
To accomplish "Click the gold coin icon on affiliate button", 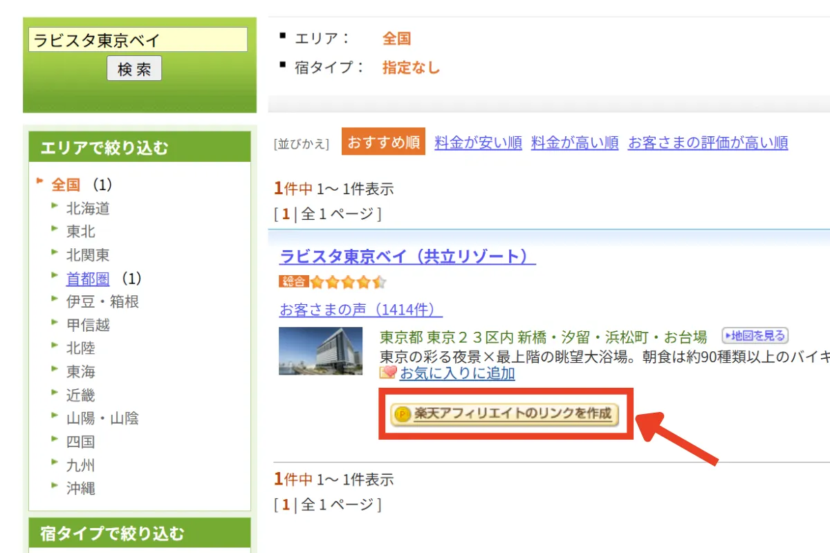I will 402,415.
